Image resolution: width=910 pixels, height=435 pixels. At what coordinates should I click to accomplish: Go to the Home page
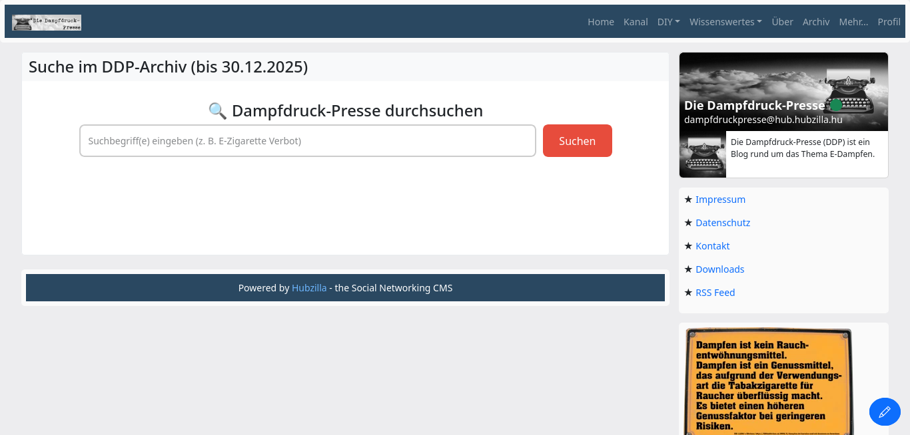(600, 22)
